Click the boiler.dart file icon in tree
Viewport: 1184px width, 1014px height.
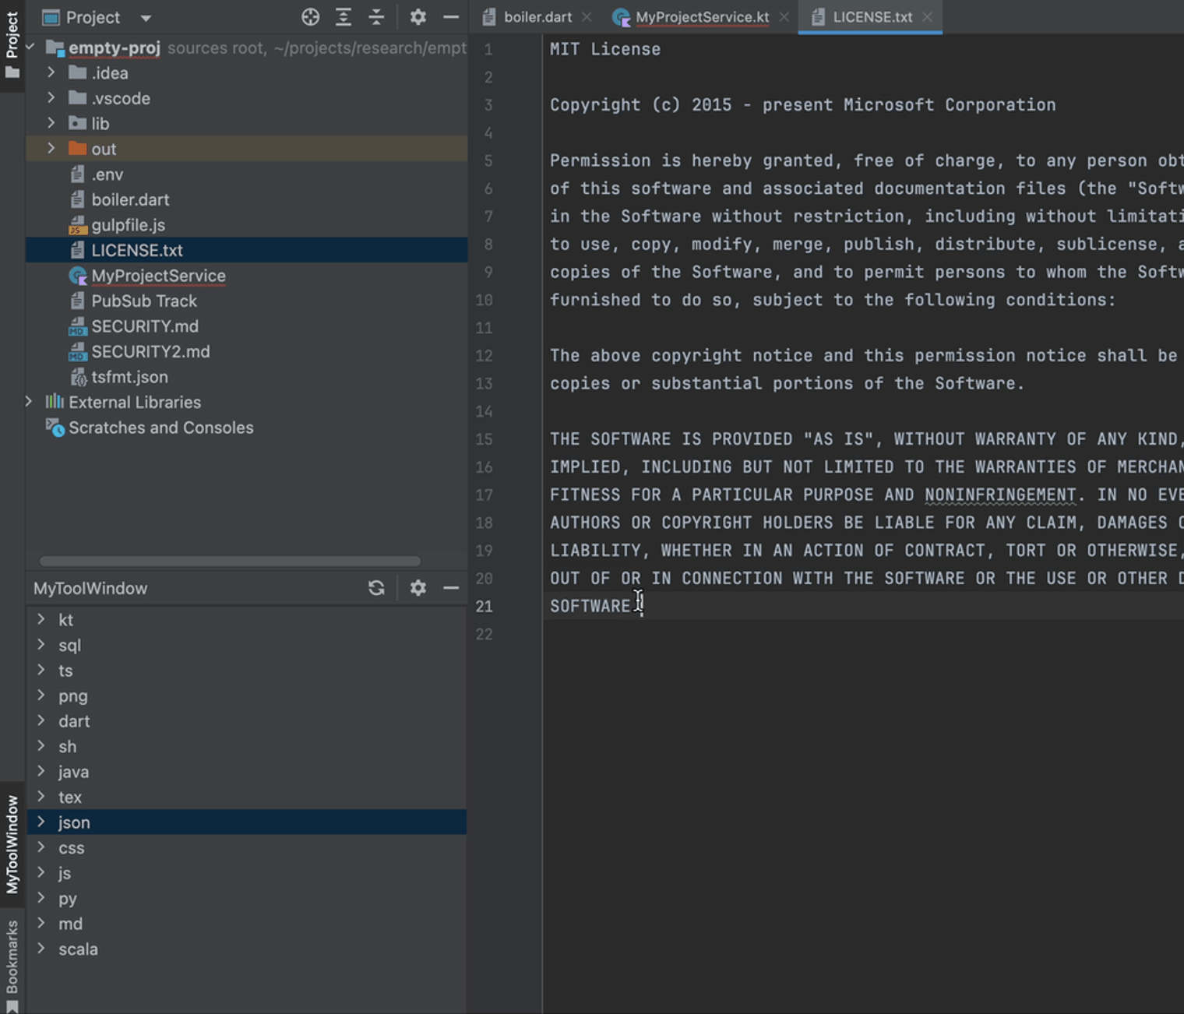77,199
